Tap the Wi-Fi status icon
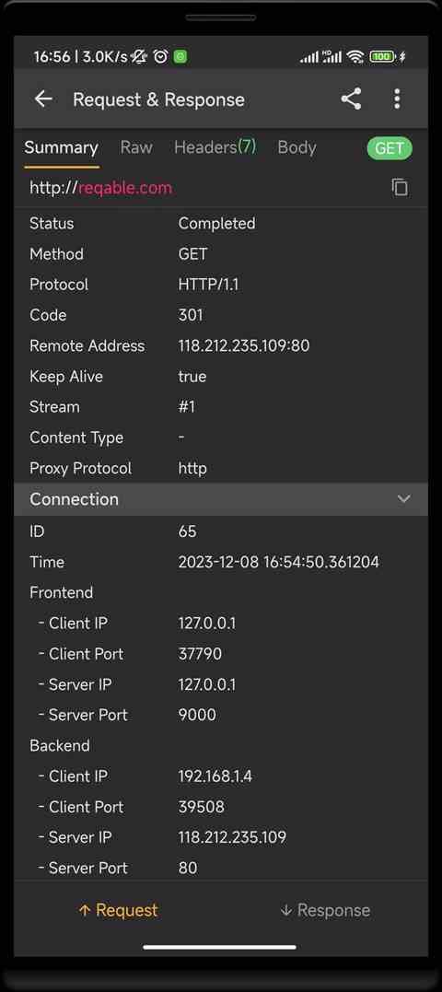 (x=356, y=57)
